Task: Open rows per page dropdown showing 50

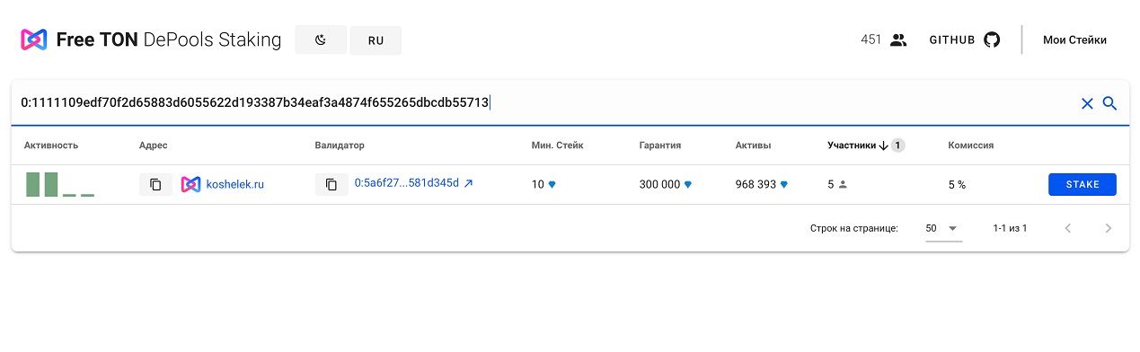Action: point(943,228)
